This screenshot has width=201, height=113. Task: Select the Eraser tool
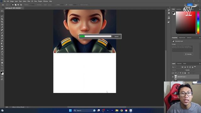tap(2, 41)
